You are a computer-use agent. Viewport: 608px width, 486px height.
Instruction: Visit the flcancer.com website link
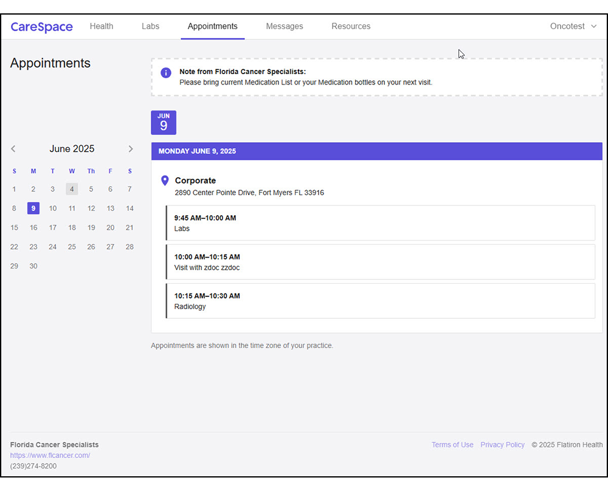(50, 455)
